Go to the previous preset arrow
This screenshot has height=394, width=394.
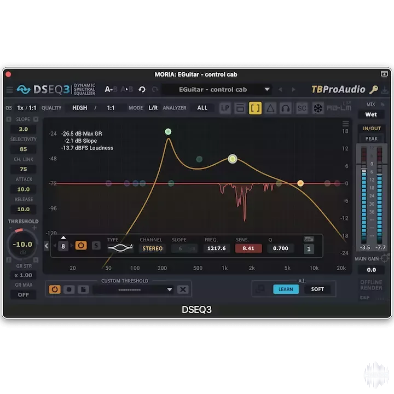280,89
